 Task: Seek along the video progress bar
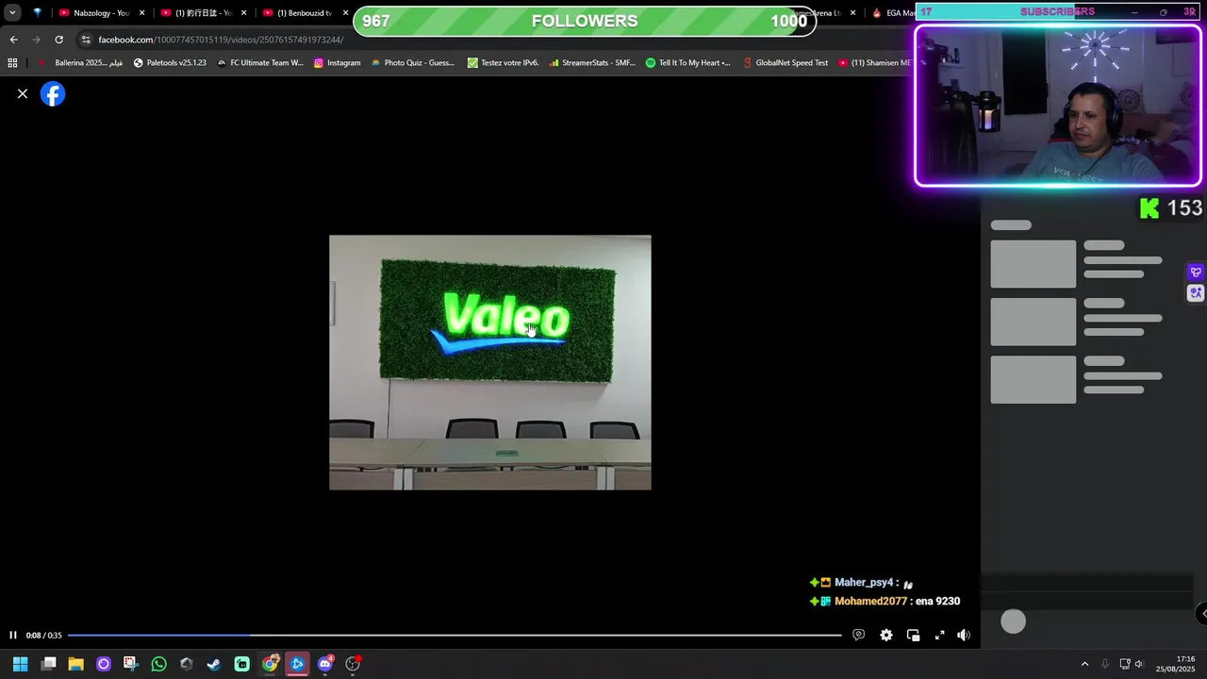[x=455, y=635]
